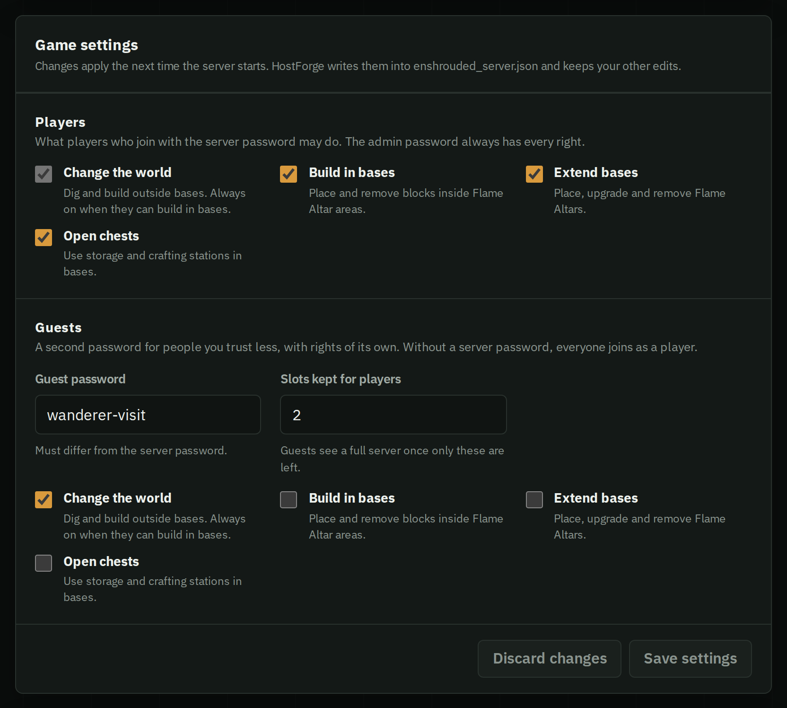Click Players 'Build in bases' label text
The height and width of the screenshot is (708, 787).
[x=352, y=173]
